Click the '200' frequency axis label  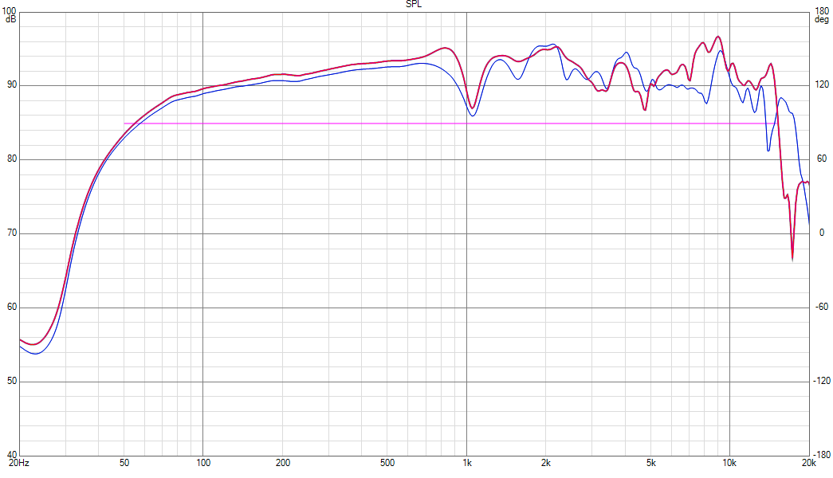click(x=283, y=463)
